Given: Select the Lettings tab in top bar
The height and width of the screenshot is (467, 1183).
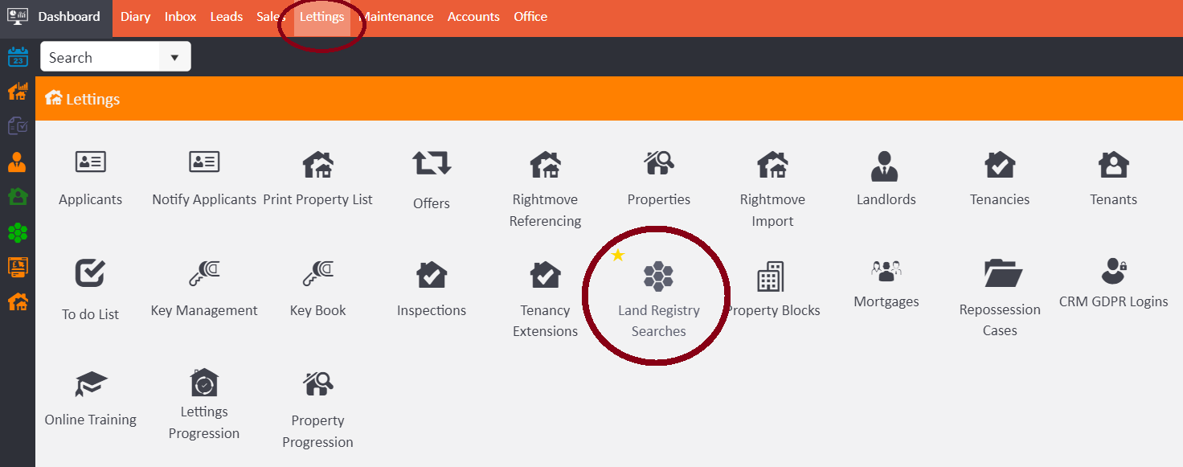Looking at the screenshot, I should pos(321,17).
